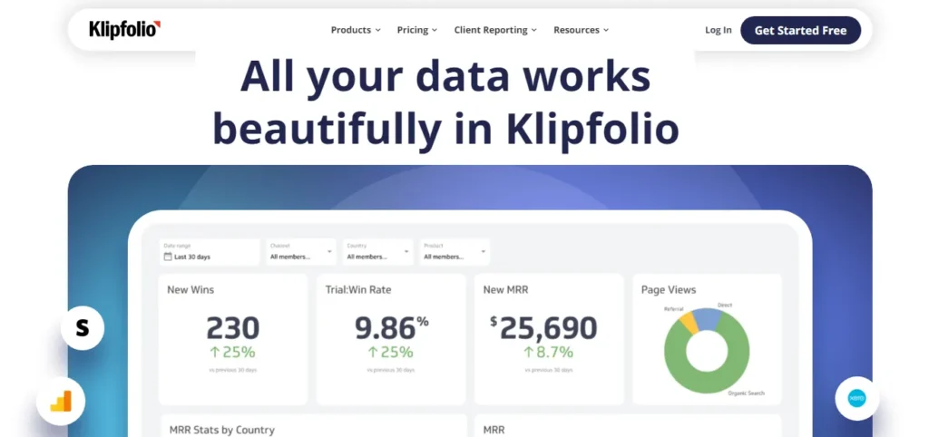Image resolution: width=929 pixels, height=437 pixels.
Task: Click the 8.7% increase indicator
Action: [549, 353]
